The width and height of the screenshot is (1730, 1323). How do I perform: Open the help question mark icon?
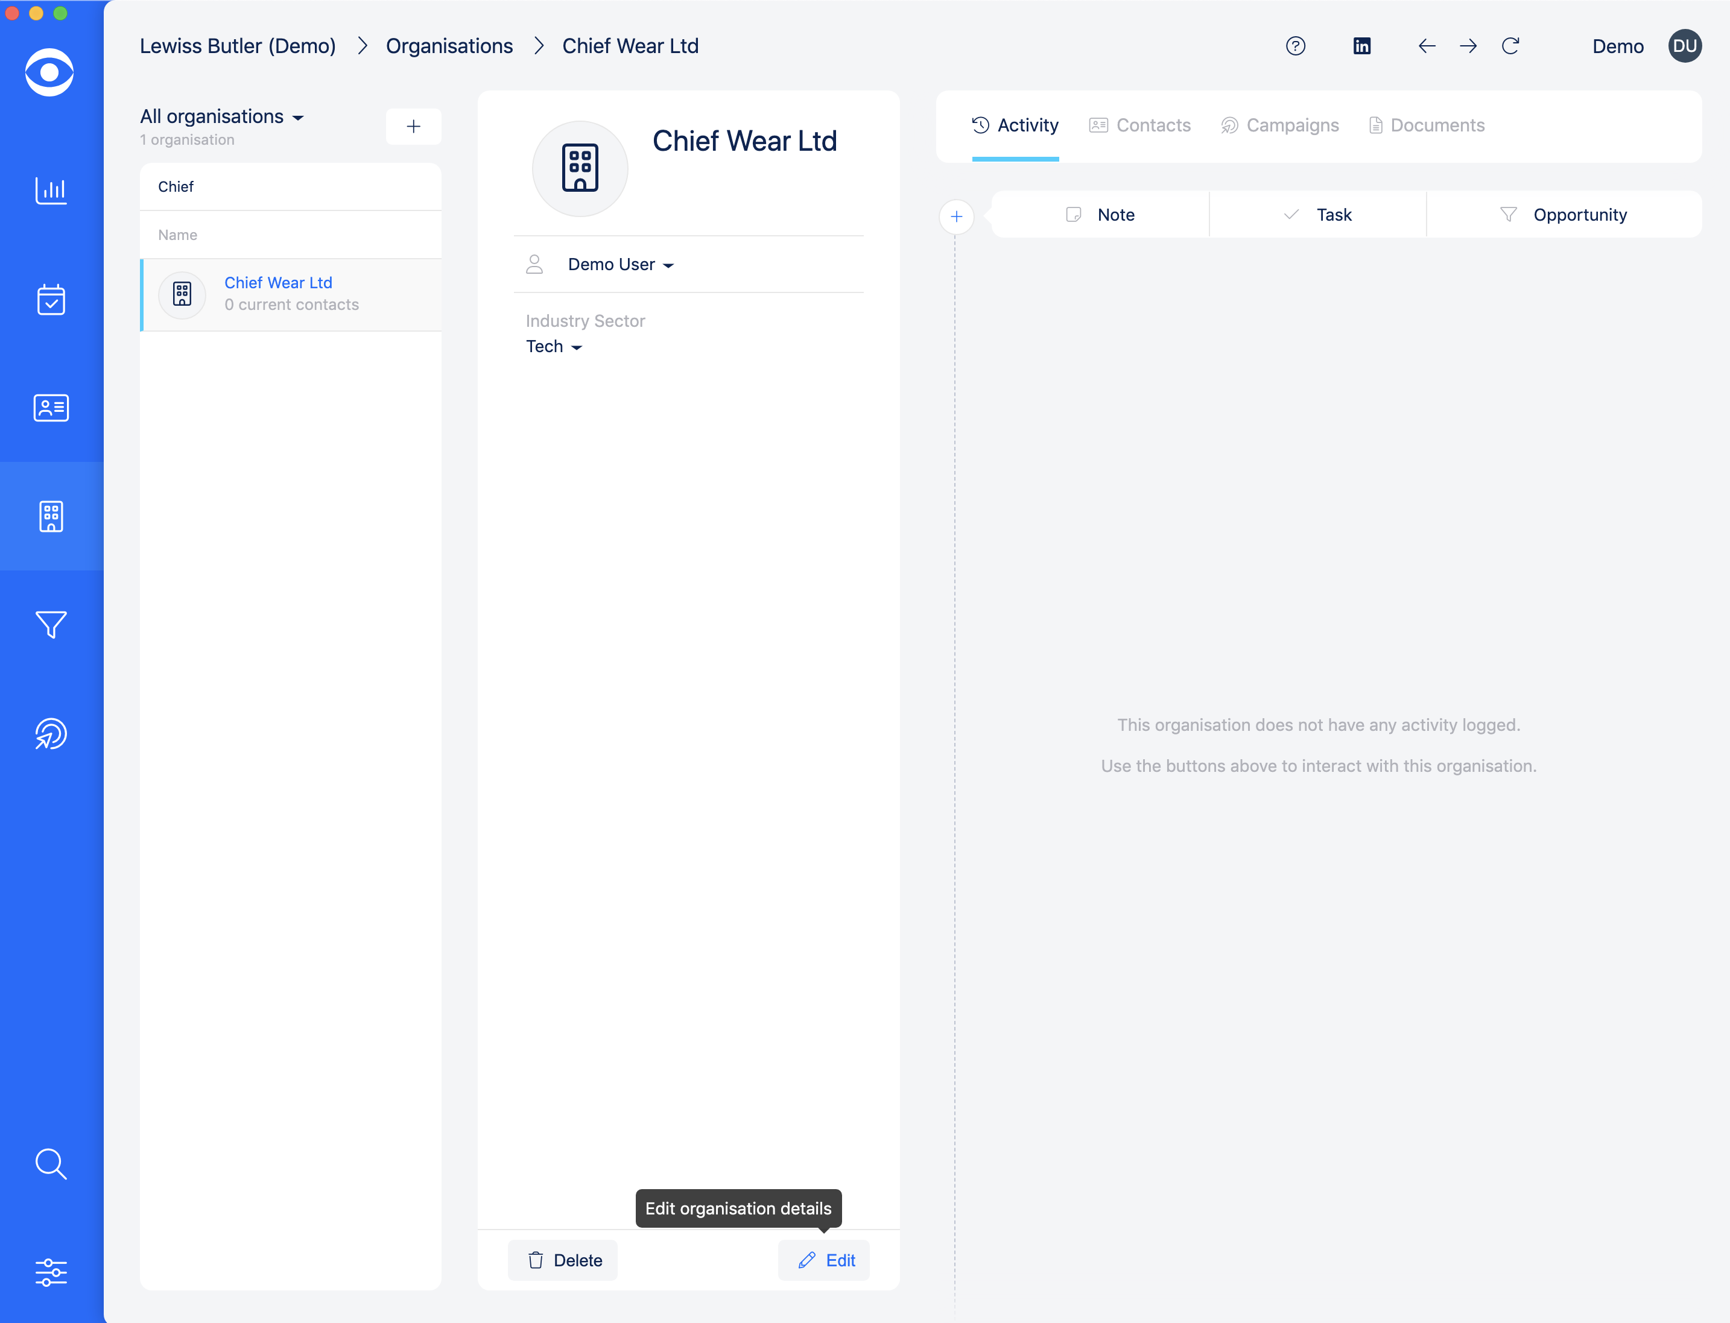[x=1295, y=46]
